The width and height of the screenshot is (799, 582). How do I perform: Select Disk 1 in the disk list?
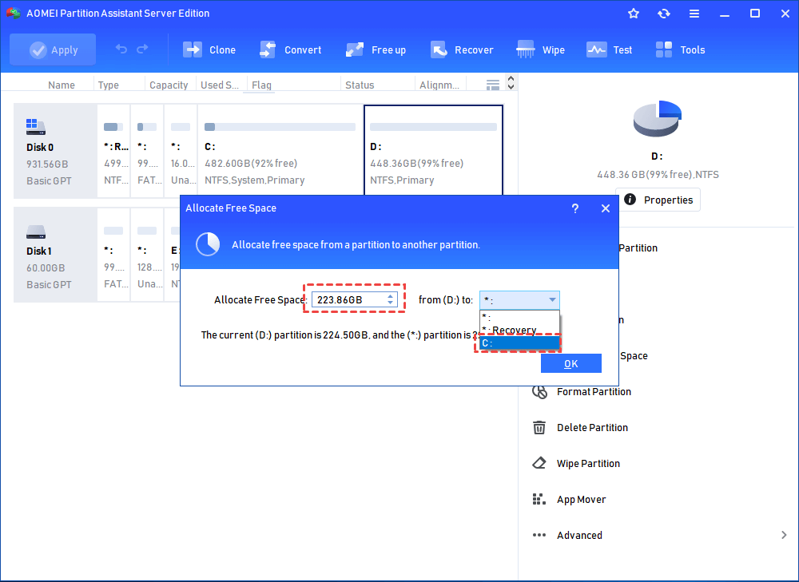[x=55, y=255]
